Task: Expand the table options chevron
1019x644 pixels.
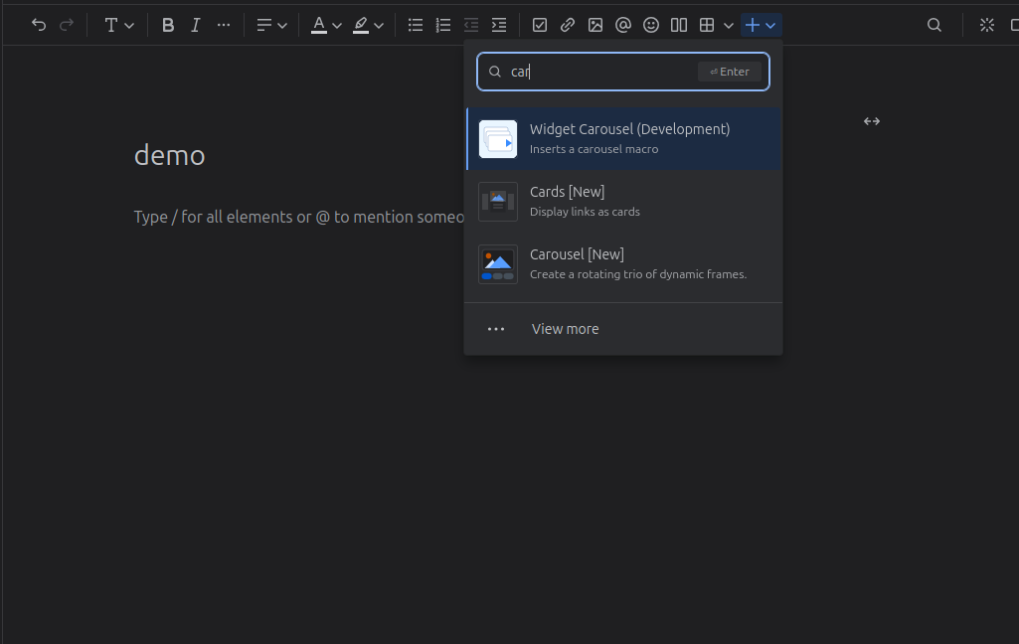Action: pyautogui.click(x=729, y=26)
